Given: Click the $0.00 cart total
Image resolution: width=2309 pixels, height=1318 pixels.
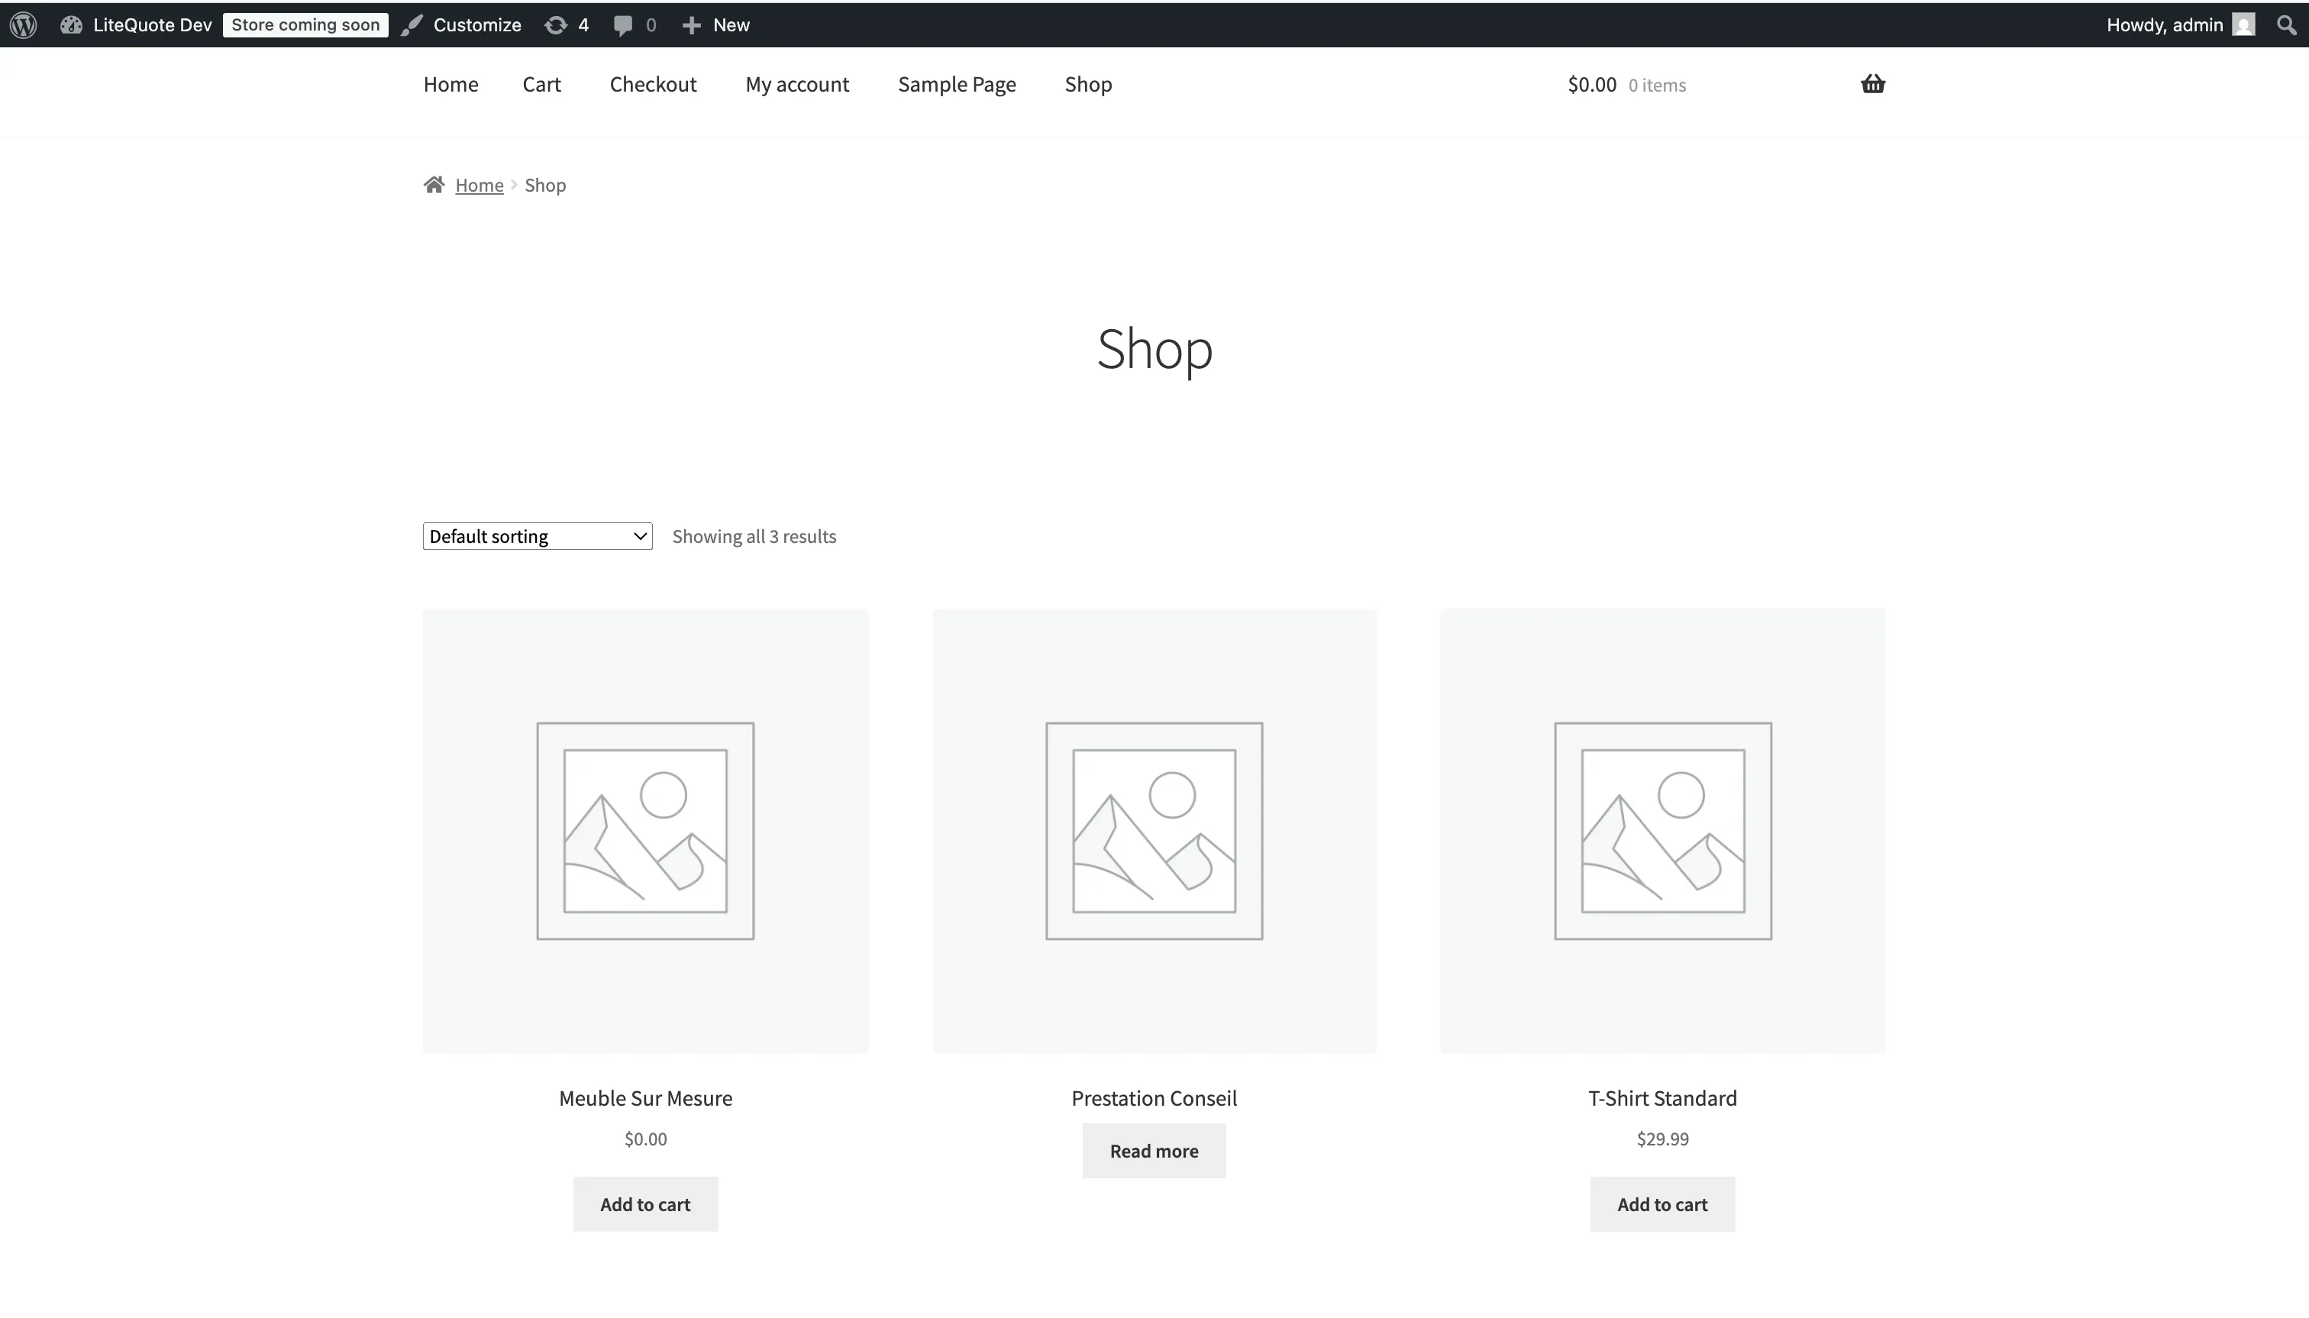Looking at the screenshot, I should pos(1592,84).
